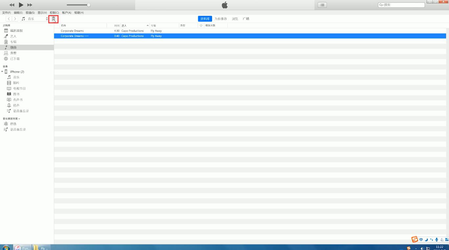449x250 pixels.
Task: Click the iPhone device icon button
Action: click(54, 19)
